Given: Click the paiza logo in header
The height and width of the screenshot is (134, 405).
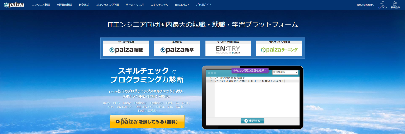Looking at the screenshot, I should coord(14,5).
